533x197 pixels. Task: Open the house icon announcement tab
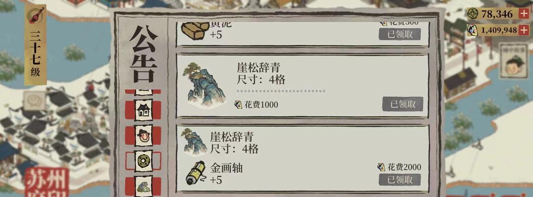pyautogui.click(x=143, y=110)
